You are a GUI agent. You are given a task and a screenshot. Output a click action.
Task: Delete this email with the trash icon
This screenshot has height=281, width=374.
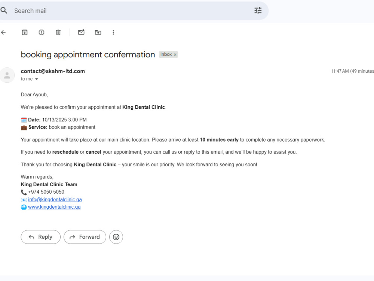[58, 32]
